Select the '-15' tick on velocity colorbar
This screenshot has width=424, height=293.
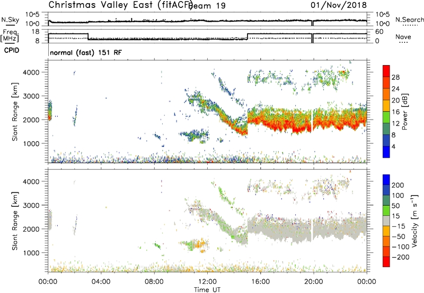tap(399, 226)
